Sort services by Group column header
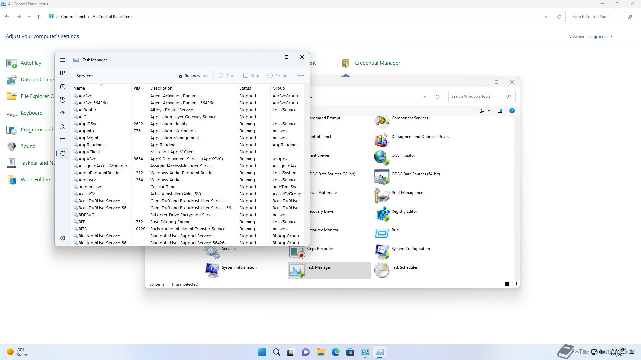 (287, 88)
